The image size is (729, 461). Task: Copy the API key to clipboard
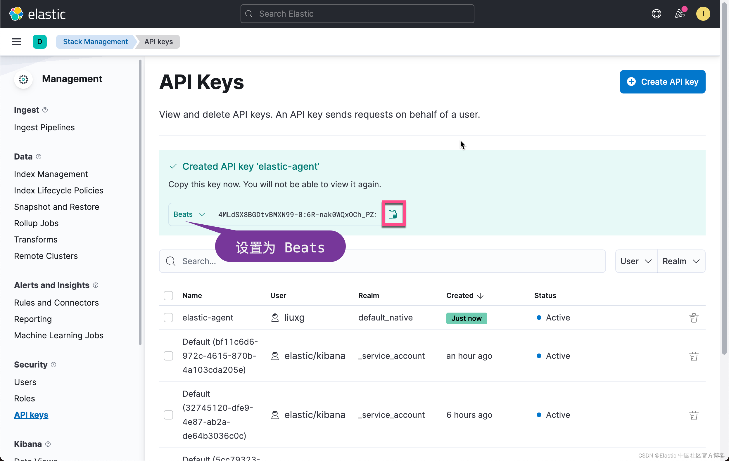(x=393, y=214)
